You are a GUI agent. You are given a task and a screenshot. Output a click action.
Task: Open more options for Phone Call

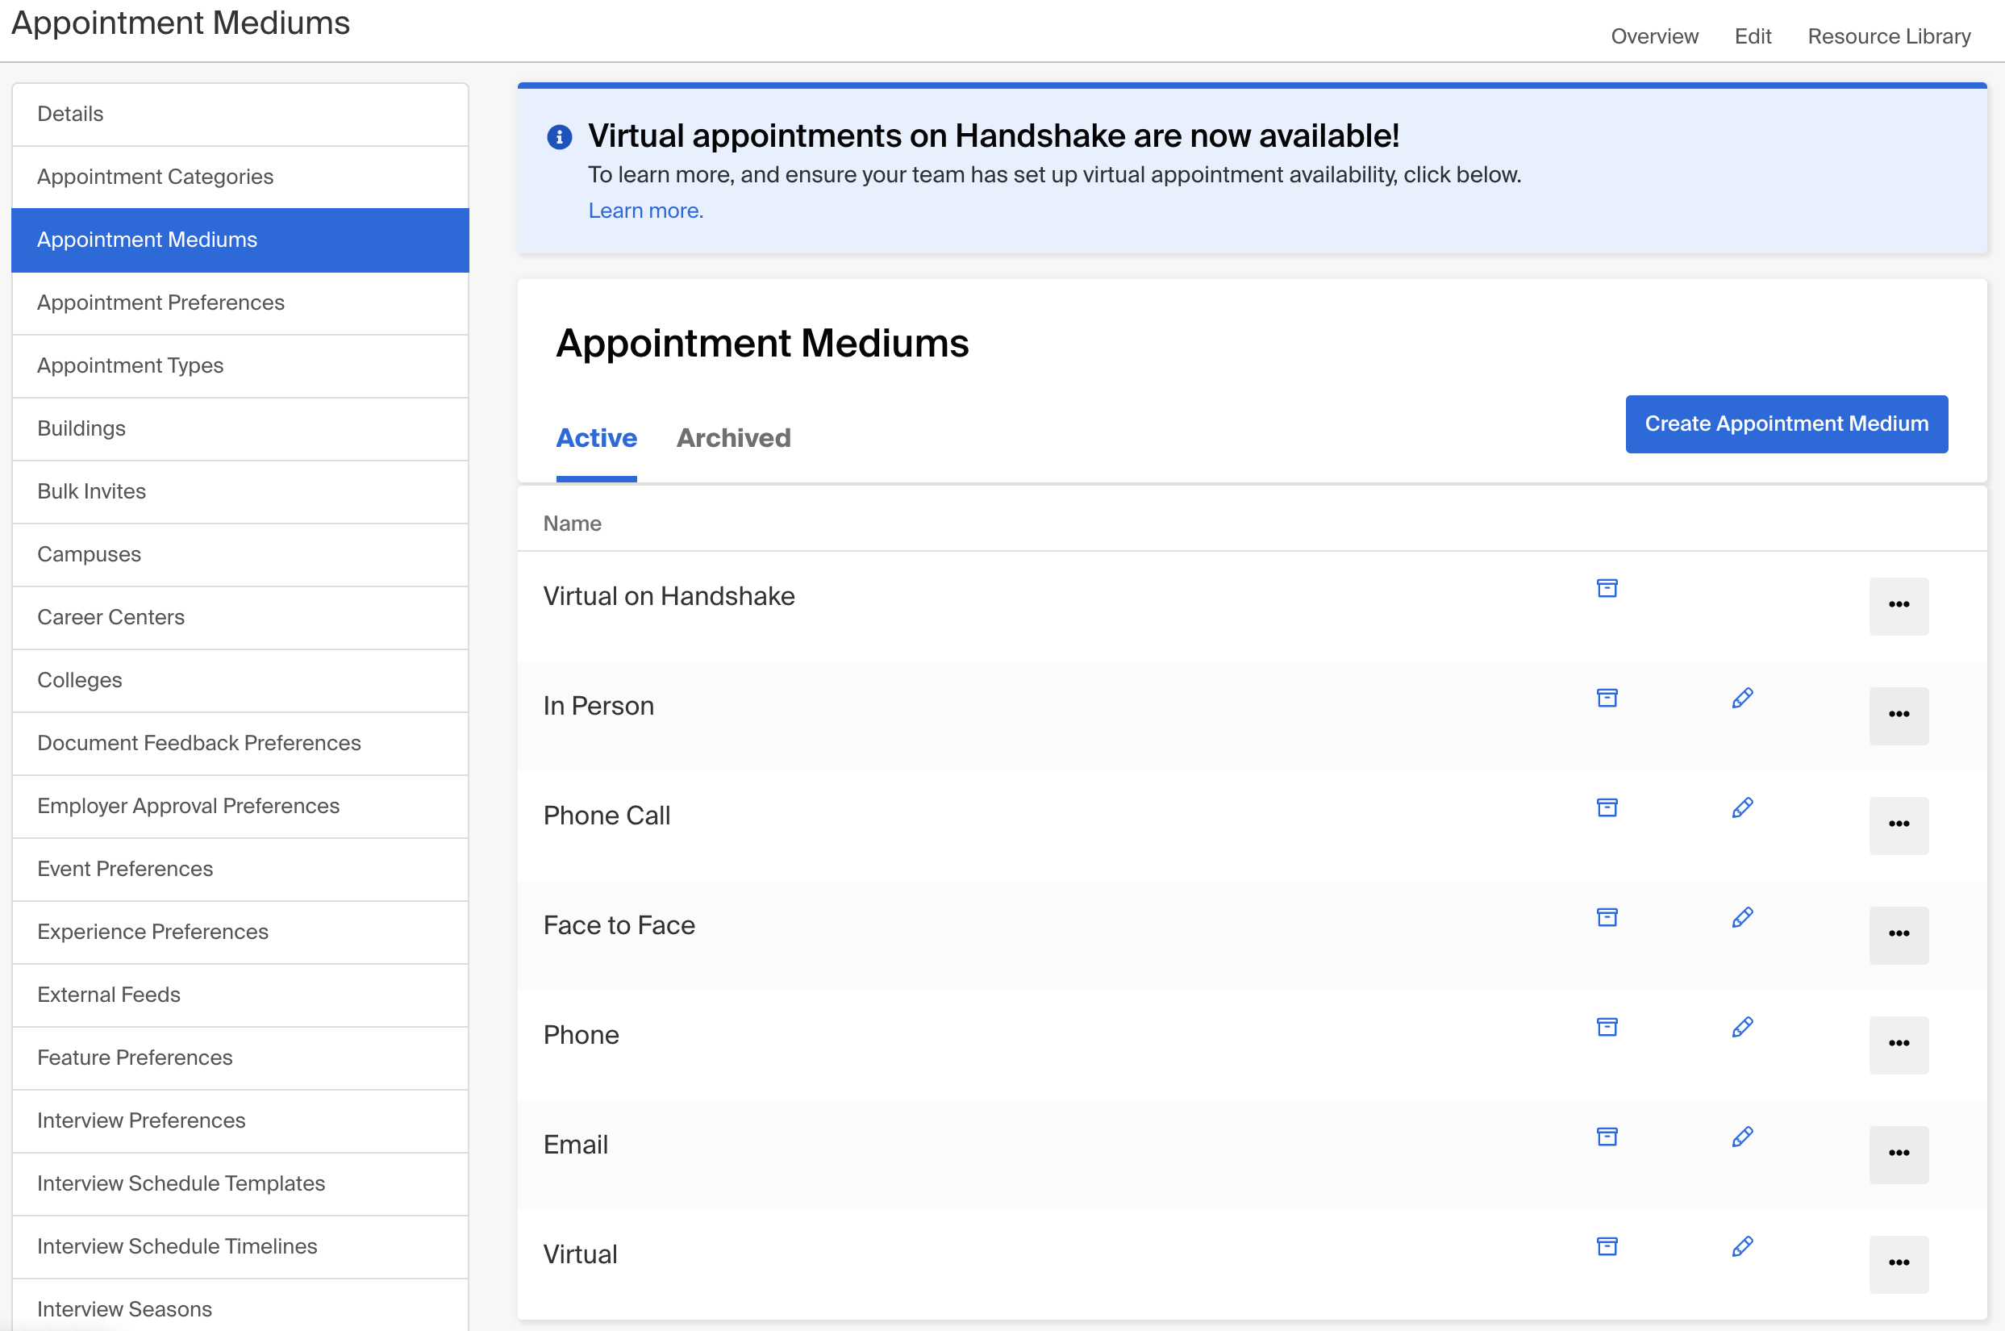coord(1899,825)
